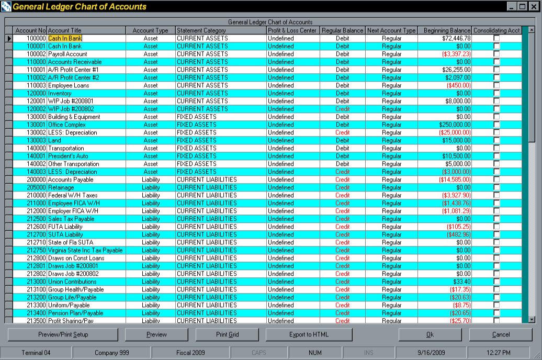Select Virginia State Inc Tax Payable
The height and width of the screenshot is (360, 542).
(86, 250)
